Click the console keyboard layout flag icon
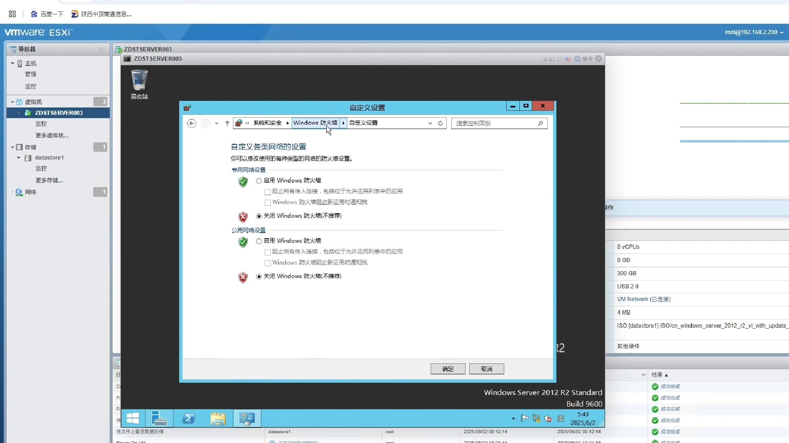Viewport: 789px width, 443px height. [568, 59]
